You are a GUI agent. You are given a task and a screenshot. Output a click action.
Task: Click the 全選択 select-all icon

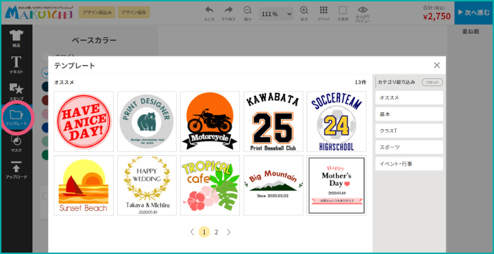point(342,13)
